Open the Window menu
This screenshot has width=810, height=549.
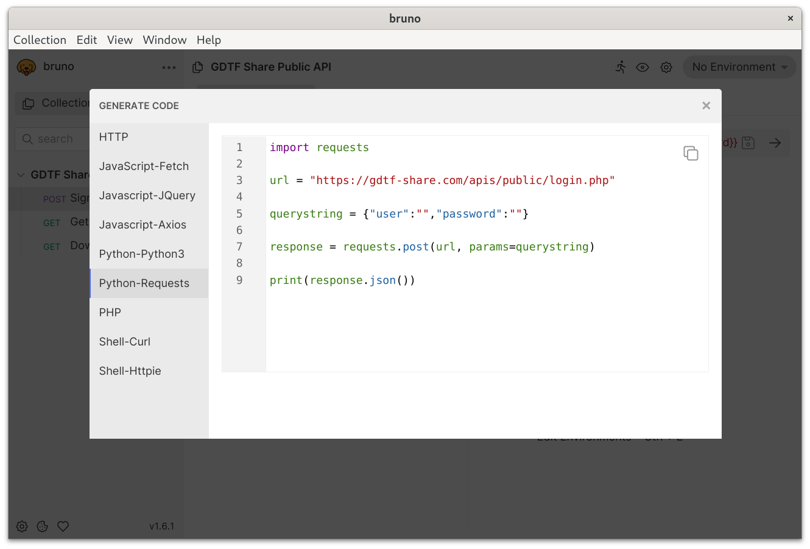coord(164,40)
